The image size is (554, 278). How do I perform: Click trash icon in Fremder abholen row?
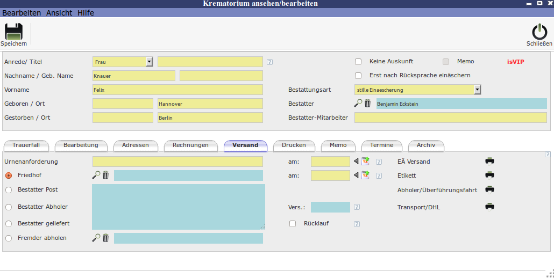pos(106,238)
